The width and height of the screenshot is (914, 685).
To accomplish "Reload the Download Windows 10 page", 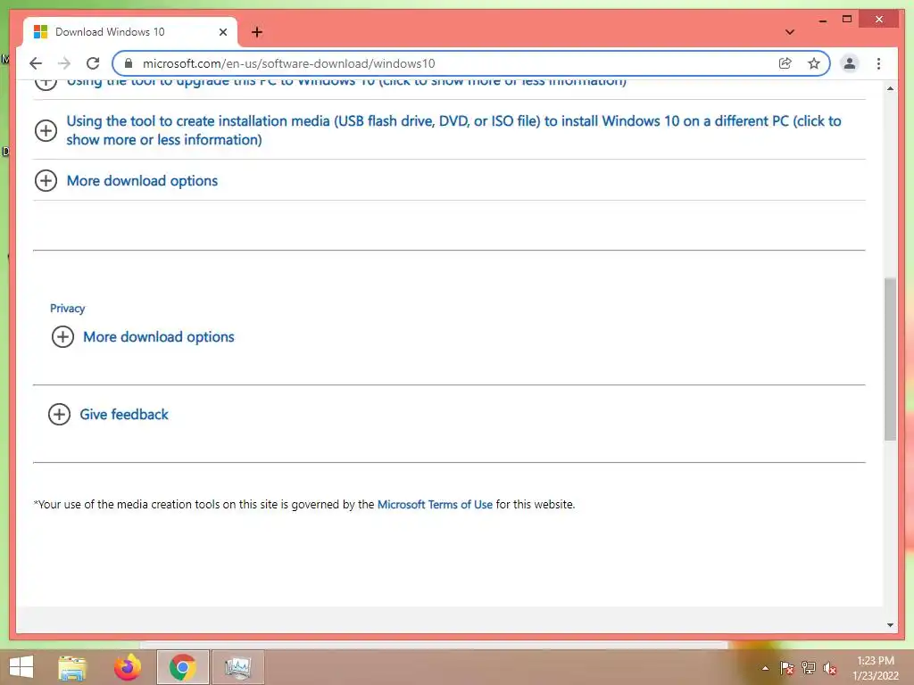I will (93, 63).
